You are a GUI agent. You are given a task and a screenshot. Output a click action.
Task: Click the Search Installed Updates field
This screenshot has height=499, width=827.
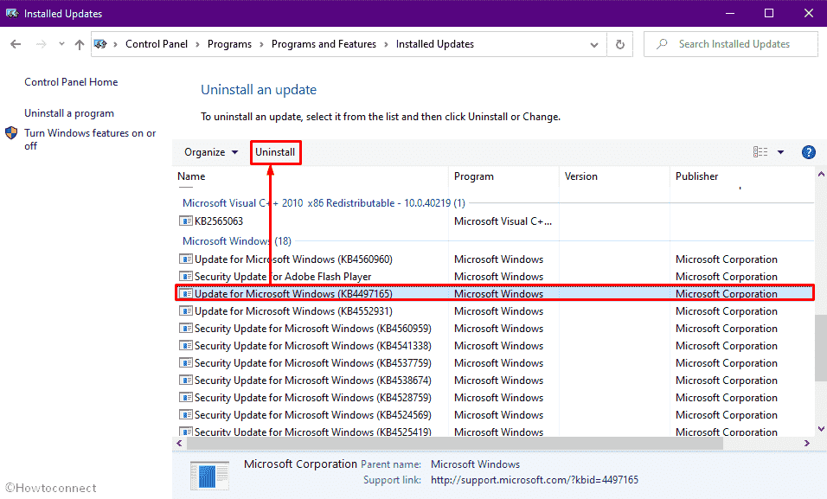coord(730,44)
